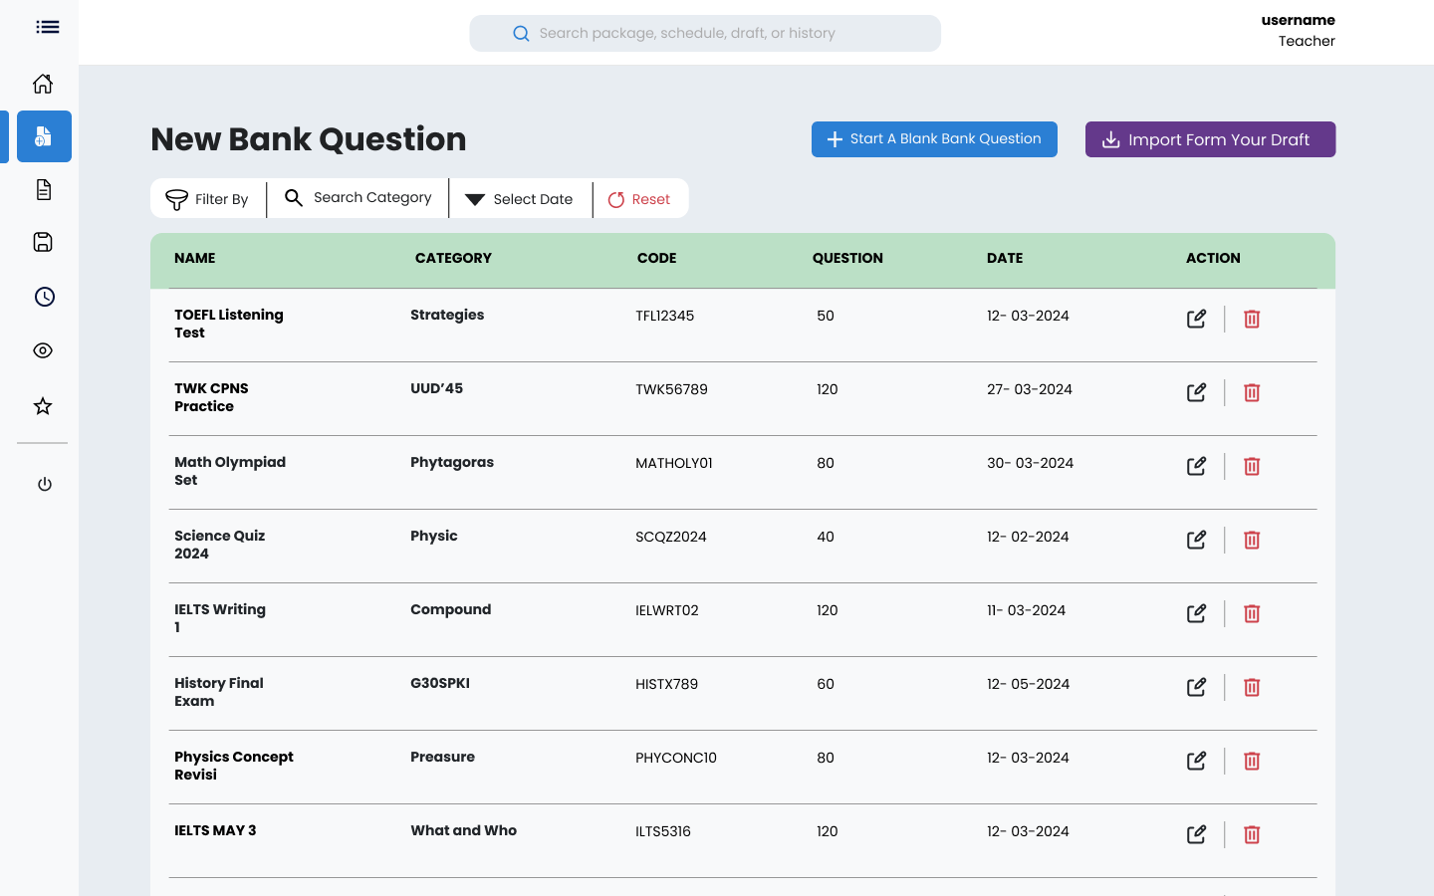The width and height of the screenshot is (1434, 896).
Task: Click Search Category filter field
Action: [358, 198]
